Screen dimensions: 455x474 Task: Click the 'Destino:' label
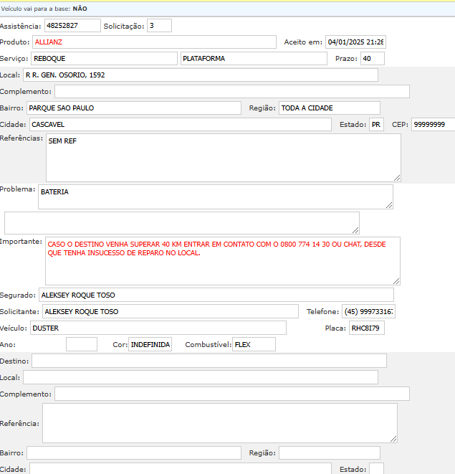coord(14,361)
